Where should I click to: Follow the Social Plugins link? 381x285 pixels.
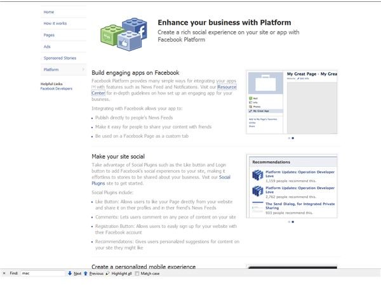[x=225, y=177]
